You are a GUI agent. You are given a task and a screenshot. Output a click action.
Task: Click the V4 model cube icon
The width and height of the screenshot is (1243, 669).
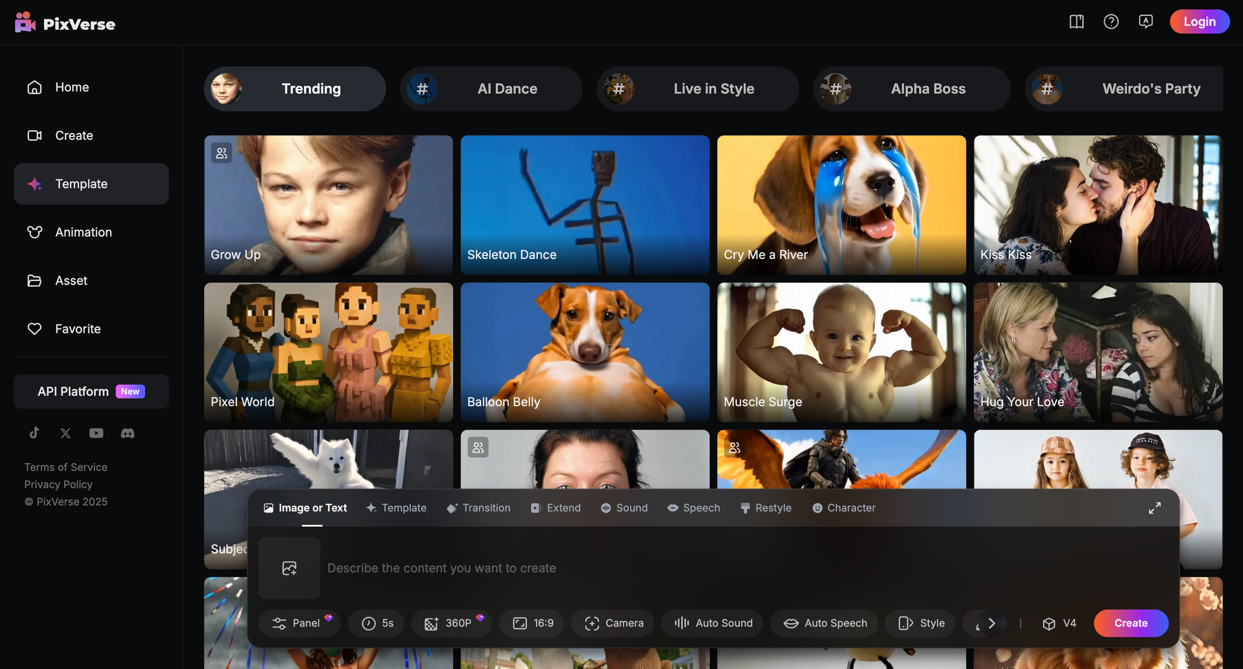(1049, 624)
